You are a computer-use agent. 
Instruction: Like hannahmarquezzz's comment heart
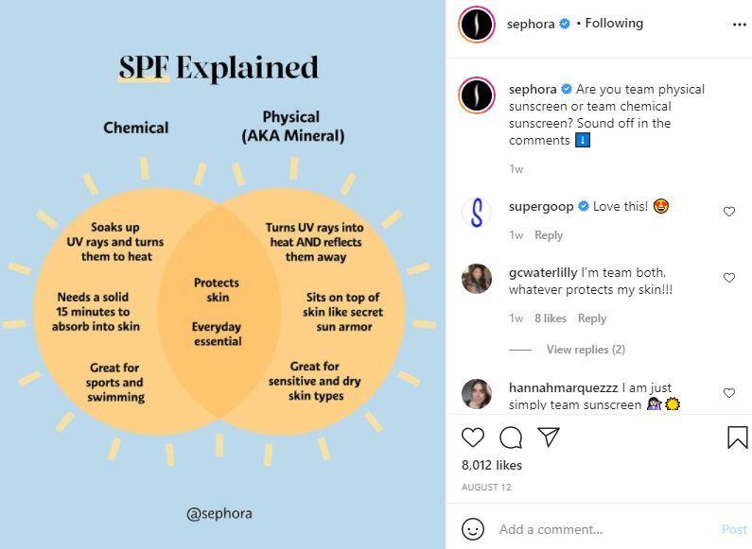[x=729, y=393]
